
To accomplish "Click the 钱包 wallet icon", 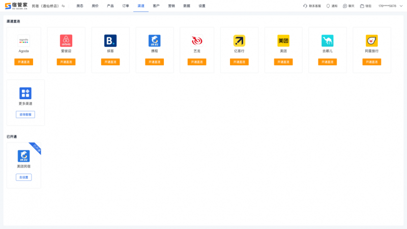I will (x=362, y=6).
